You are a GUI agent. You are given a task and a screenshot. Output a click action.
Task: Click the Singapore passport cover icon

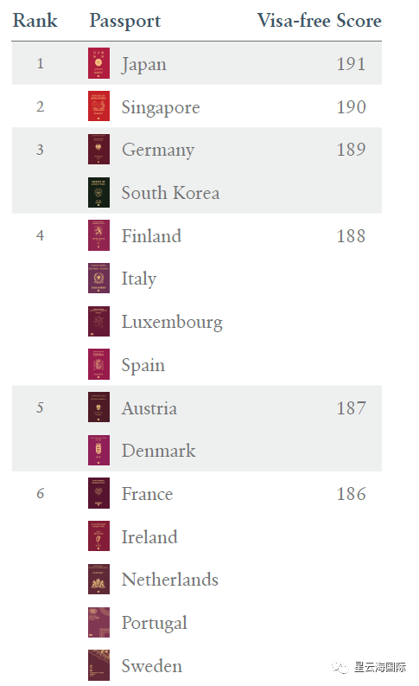[98, 106]
